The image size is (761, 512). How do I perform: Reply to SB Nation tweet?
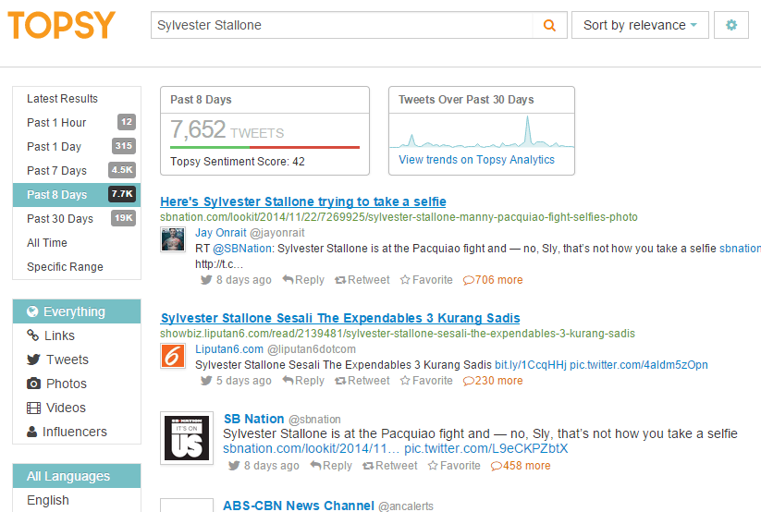(x=331, y=466)
